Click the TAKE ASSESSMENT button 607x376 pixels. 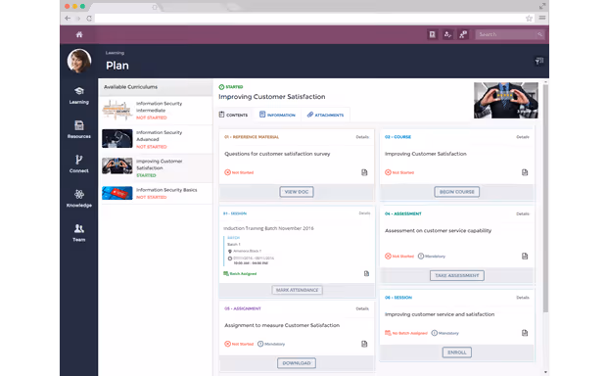point(457,275)
